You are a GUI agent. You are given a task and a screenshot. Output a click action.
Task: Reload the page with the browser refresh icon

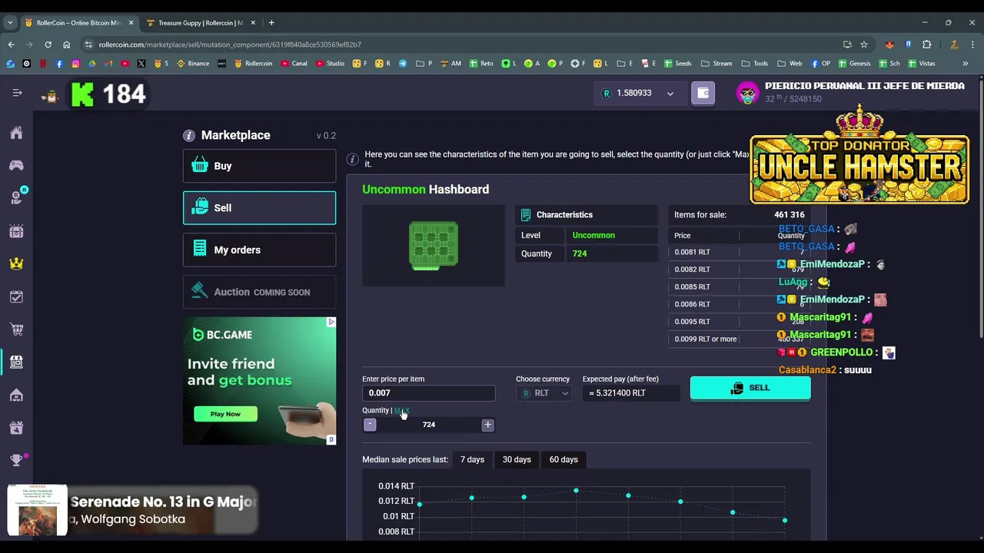48,45
